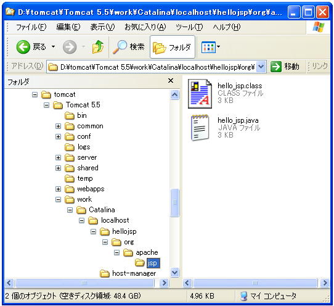Viewport: 334px width, 306px height.
Task: Click tree pane scroll down arrow
Action: pyautogui.click(x=174, y=272)
